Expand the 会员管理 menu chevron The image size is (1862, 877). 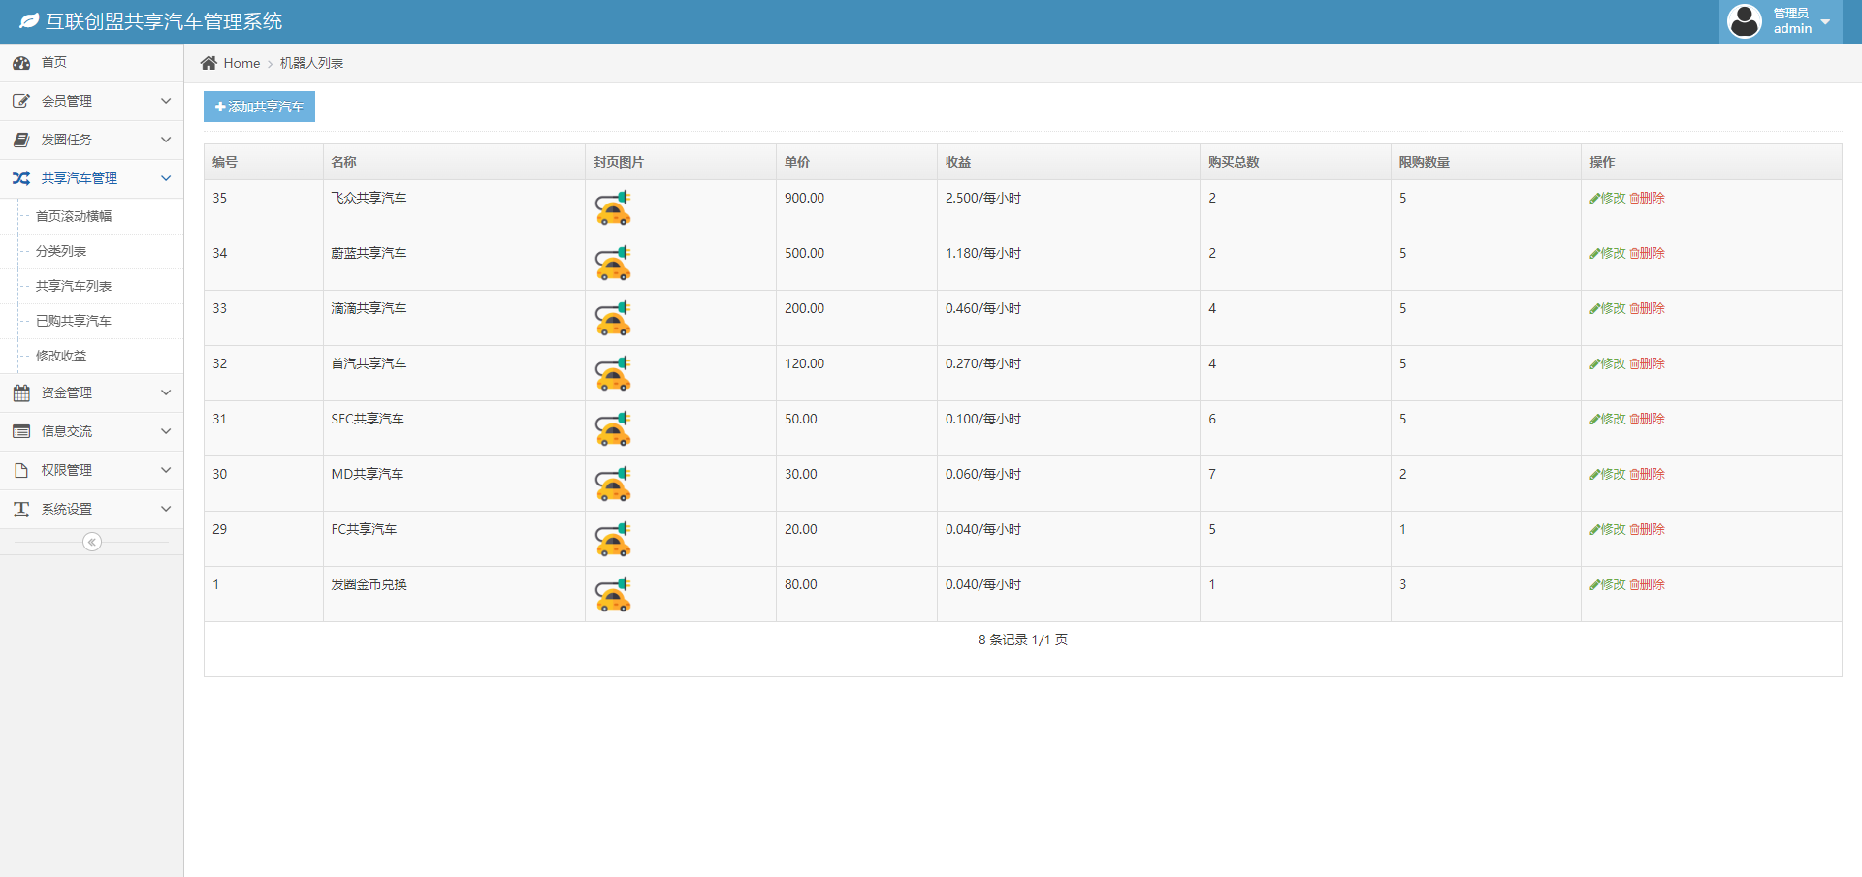tap(166, 101)
